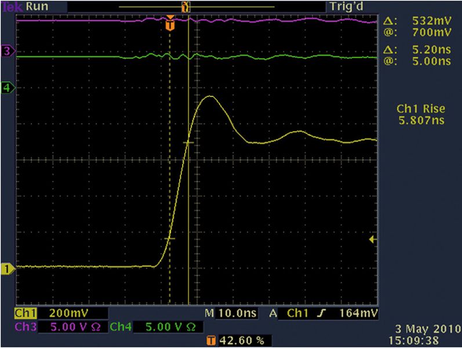Click the Tek logo in the corner
The image size is (462, 348).
(12, 6)
